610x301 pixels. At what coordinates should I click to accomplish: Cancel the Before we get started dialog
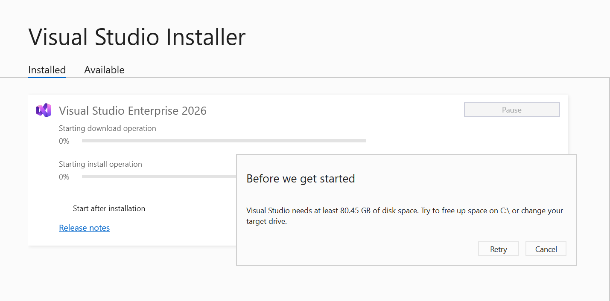coord(546,249)
